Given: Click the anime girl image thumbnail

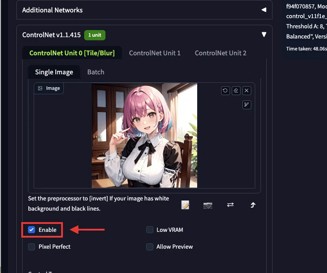Looking at the screenshot, I should click(144, 135).
